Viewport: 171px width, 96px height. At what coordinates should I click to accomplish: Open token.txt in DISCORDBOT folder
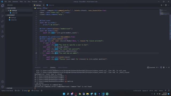tap(14, 20)
